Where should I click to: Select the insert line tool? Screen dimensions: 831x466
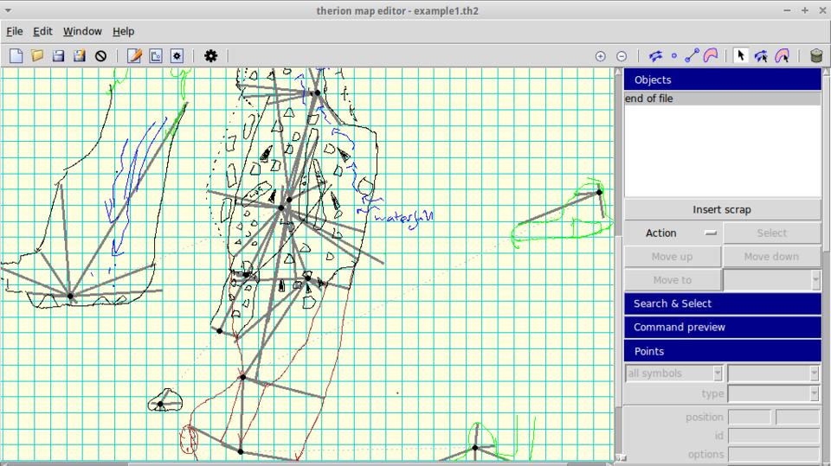point(692,55)
